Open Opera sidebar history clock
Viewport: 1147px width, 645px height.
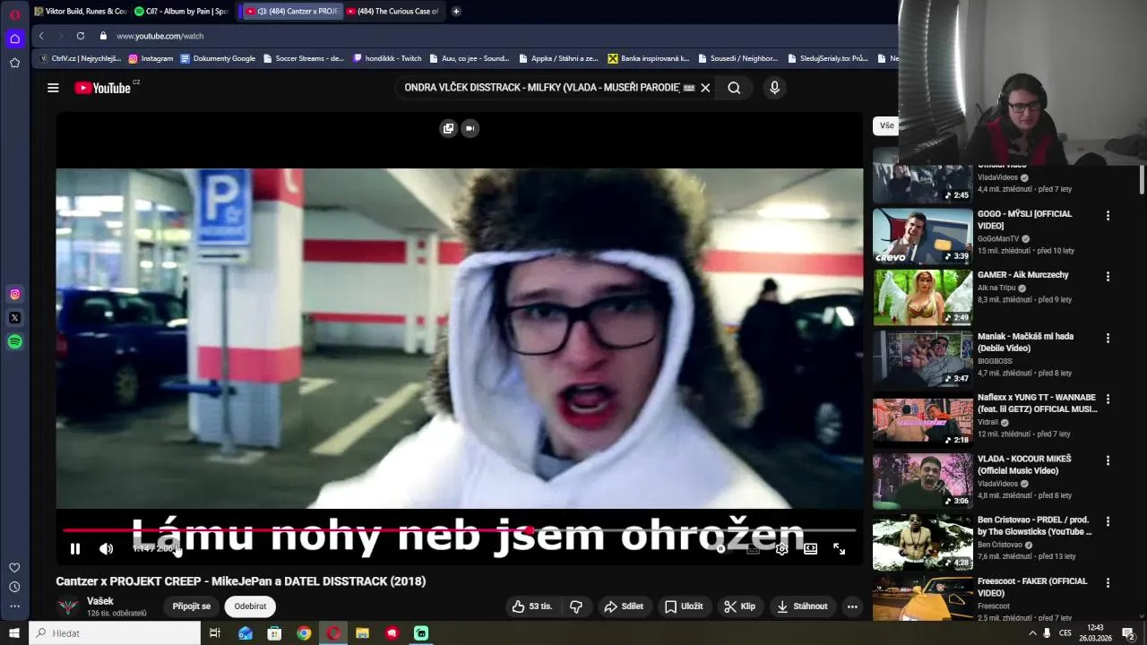click(14, 587)
